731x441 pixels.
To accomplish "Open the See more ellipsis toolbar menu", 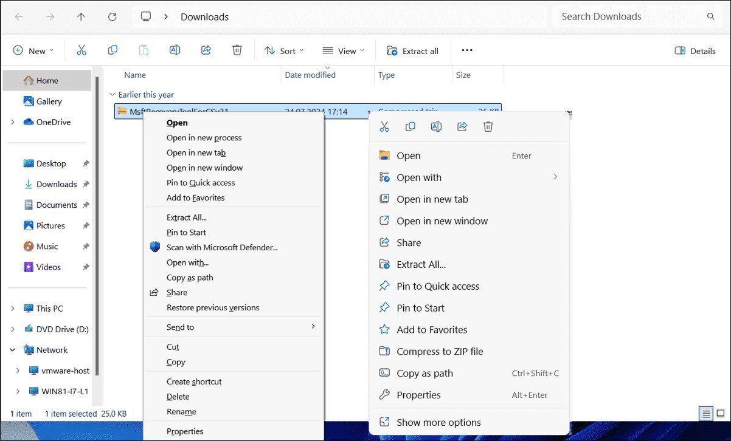I will click(467, 50).
